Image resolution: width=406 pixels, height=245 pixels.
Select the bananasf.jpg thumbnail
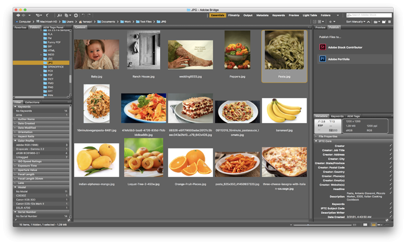tap(284, 110)
